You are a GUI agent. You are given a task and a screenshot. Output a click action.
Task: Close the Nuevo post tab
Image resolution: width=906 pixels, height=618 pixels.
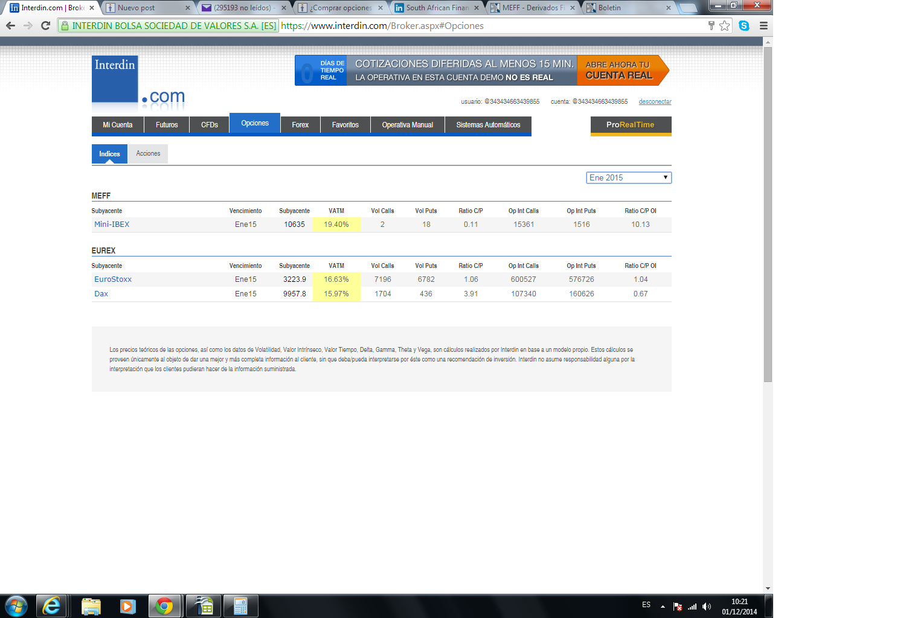coord(188,8)
